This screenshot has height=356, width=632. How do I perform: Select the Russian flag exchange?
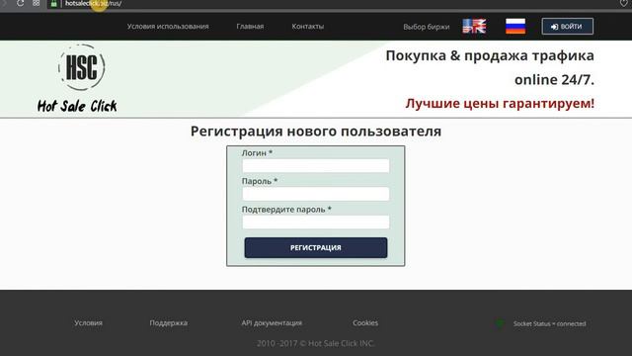(x=515, y=27)
